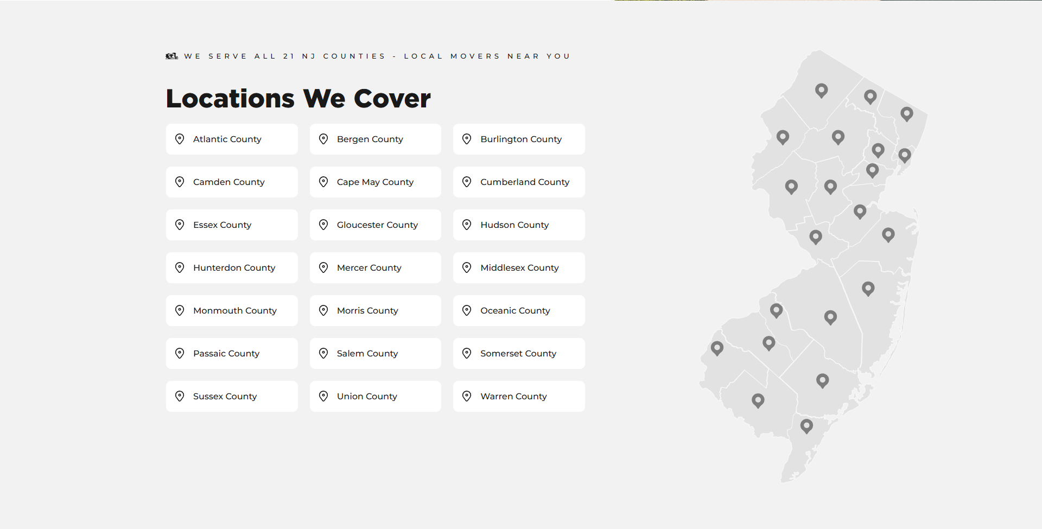Select Somerset County
1042x529 pixels.
(x=519, y=353)
